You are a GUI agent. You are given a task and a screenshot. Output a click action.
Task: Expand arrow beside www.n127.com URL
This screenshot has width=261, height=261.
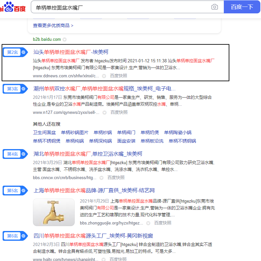[104, 113]
